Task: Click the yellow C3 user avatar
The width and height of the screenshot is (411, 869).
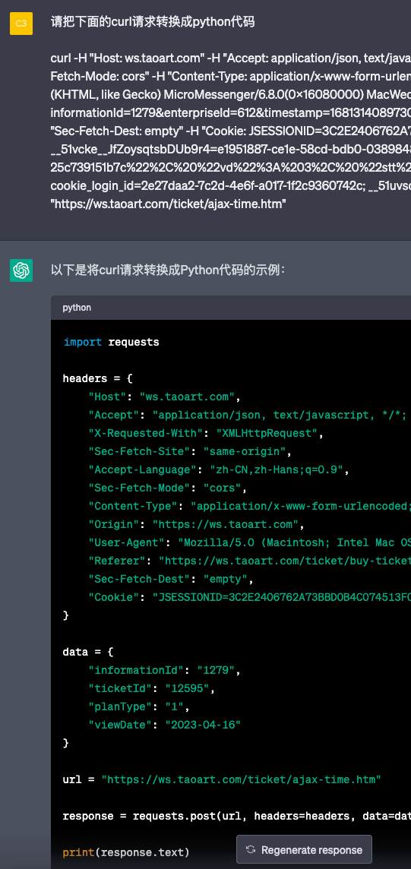Action: pos(21,24)
